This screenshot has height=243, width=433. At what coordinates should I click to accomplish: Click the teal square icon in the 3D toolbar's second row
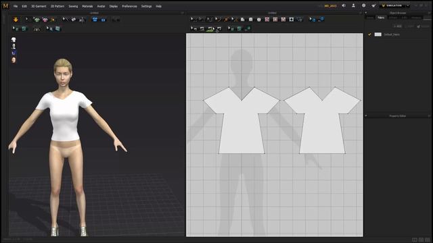click(24, 28)
